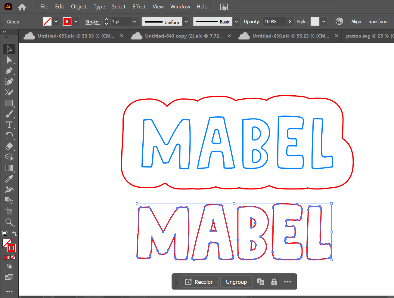
Task: Click the Recolor button
Action: [x=199, y=282]
